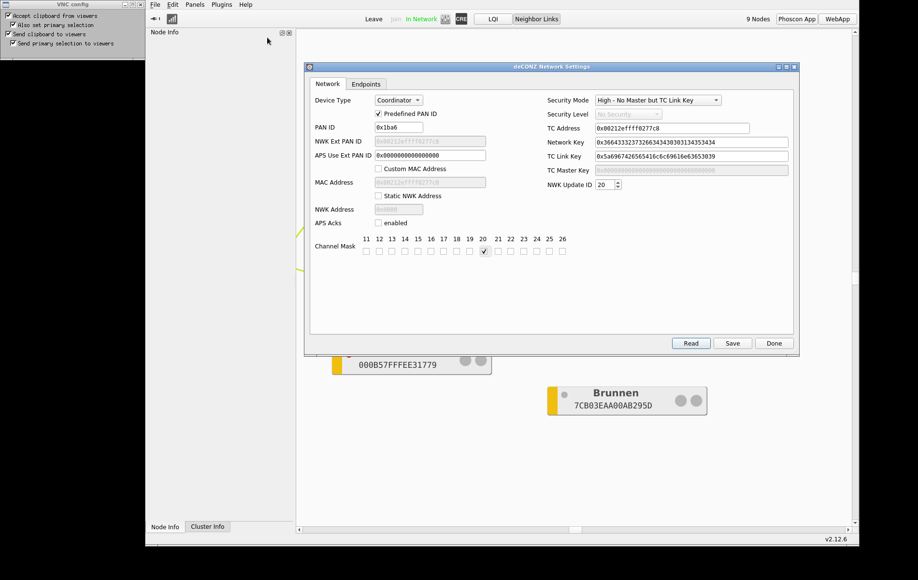918x580 pixels.
Task: Open the Security Mode dropdown
Action: (x=658, y=101)
